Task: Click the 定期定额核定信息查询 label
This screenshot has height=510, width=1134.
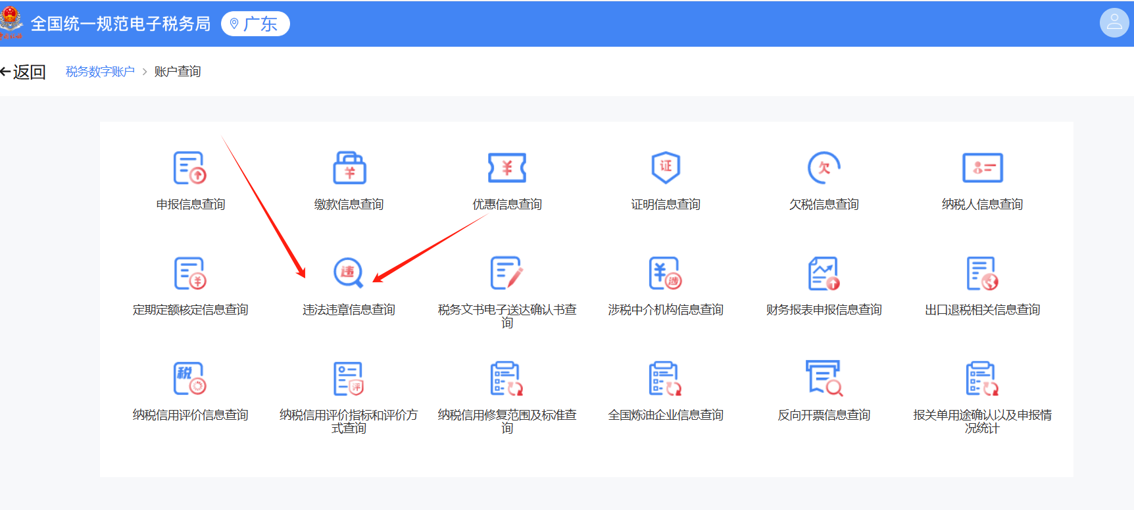Action: (x=191, y=310)
